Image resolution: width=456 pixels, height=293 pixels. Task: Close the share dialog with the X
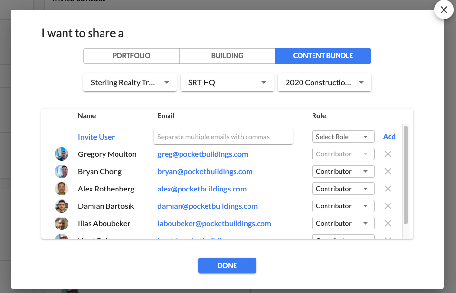click(x=443, y=10)
